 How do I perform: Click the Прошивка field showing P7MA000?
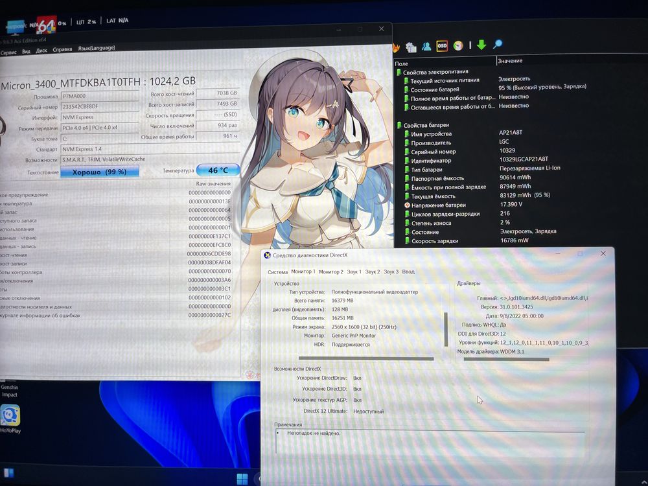[x=100, y=96]
